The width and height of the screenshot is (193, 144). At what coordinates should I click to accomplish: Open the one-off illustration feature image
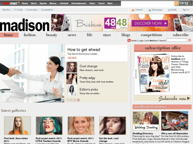click(175, 121)
